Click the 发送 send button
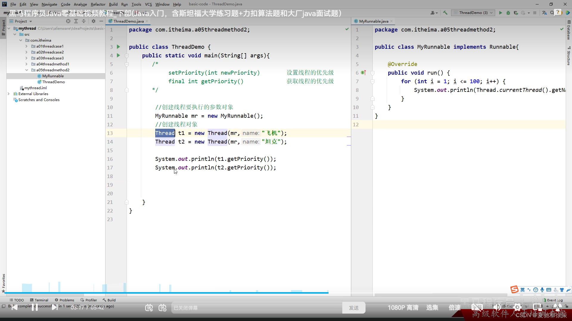Viewport: 572px width, 321px height. coord(354,308)
